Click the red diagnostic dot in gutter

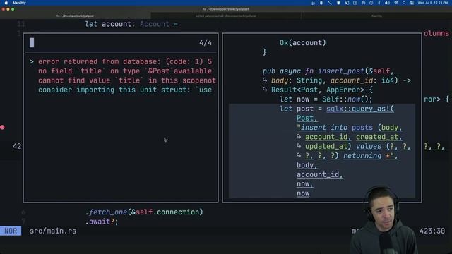coord(2,127)
